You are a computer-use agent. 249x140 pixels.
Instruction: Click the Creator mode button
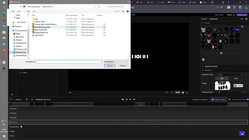pos(242,15)
